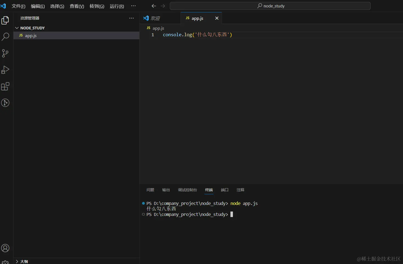The image size is (403, 264).
Task: Open the Search view icon
Action: click(x=5, y=37)
